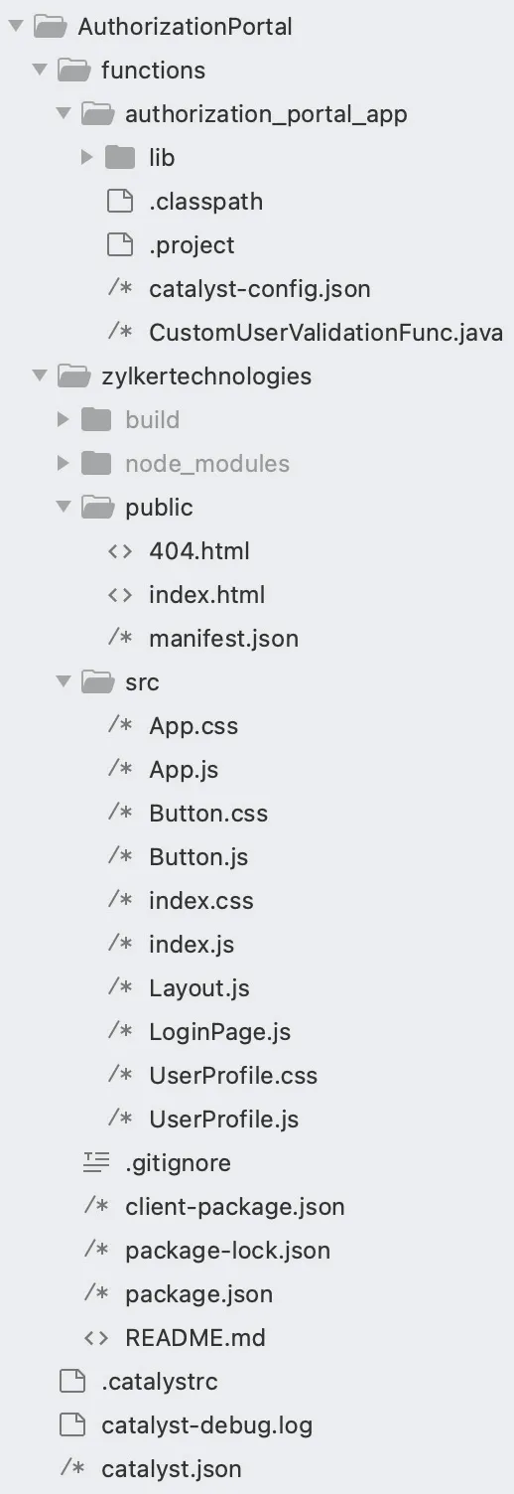Click the code icon beside index.html
Screen dimensions: 514x1494
pos(120,594)
